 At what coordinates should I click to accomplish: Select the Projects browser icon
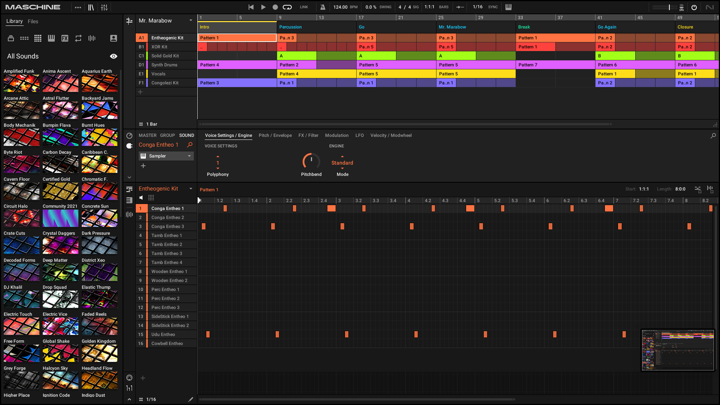tap(11, 38)
